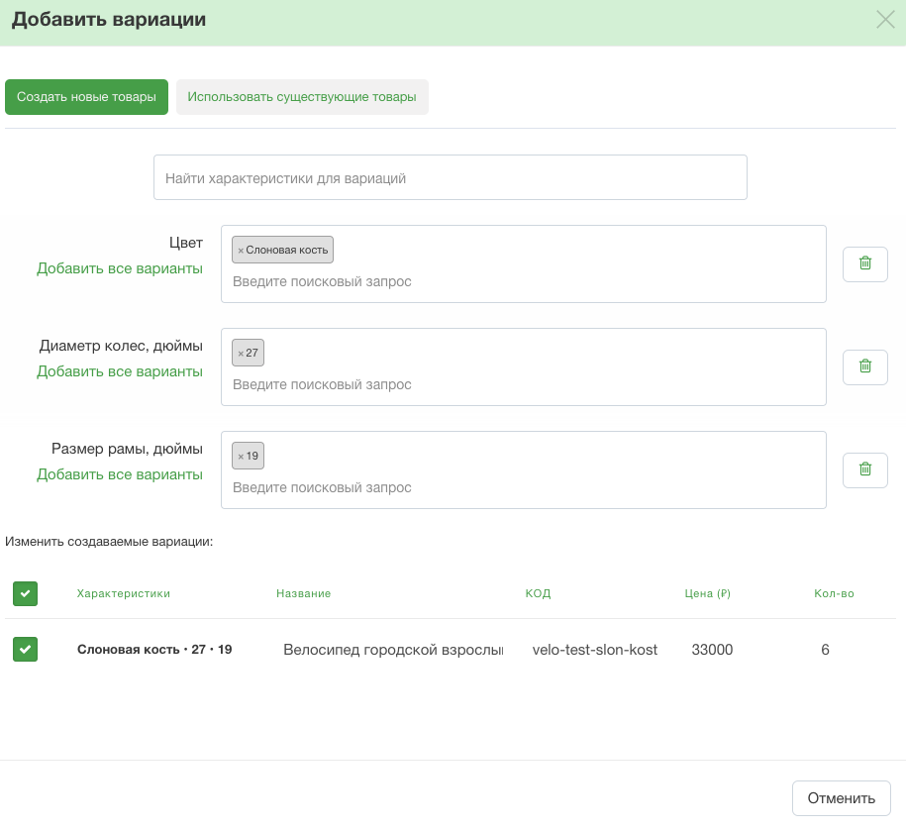Remove the 27 wheel diameter tag

pos(241,354)
